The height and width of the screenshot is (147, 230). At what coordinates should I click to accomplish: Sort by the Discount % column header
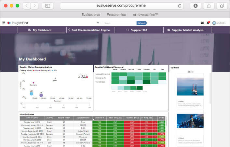[x=100, y=118]
